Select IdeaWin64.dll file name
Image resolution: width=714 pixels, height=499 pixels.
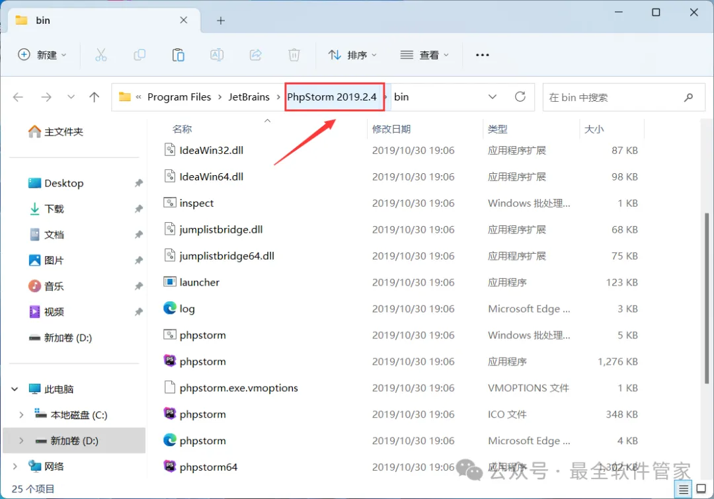click(x=212, y=176)
